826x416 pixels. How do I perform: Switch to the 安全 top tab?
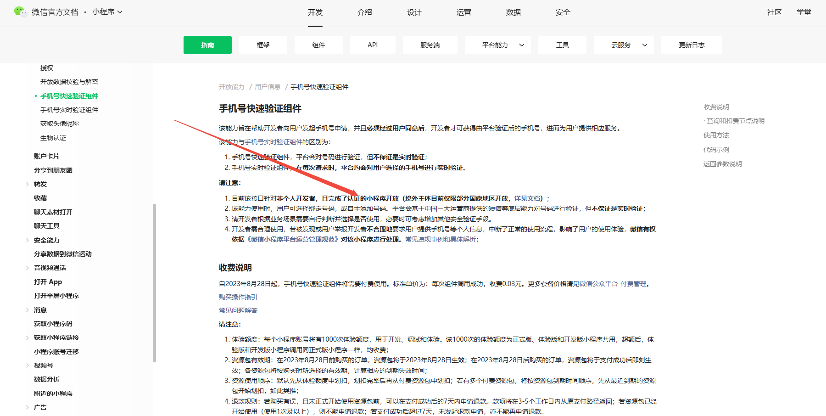click(x=563, y=12)
